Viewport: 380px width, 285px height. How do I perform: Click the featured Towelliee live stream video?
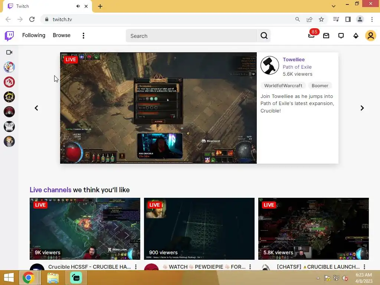(158, 108)
